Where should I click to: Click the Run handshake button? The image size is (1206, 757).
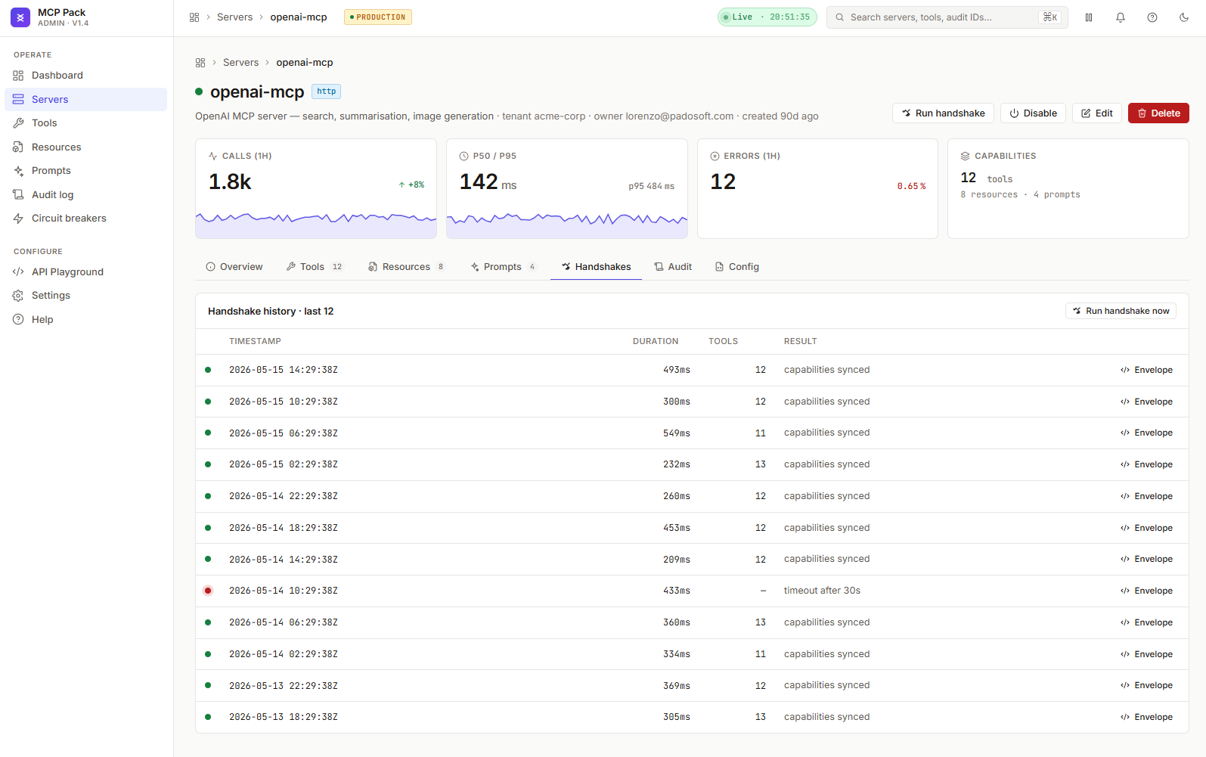pos(943,113)
